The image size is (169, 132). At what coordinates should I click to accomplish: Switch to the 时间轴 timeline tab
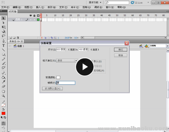pyautogui.click(x=13, y=12)
